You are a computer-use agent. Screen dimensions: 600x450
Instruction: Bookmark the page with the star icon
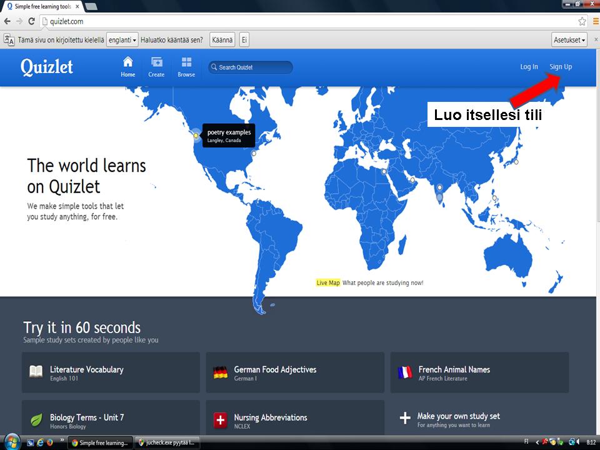582,21
